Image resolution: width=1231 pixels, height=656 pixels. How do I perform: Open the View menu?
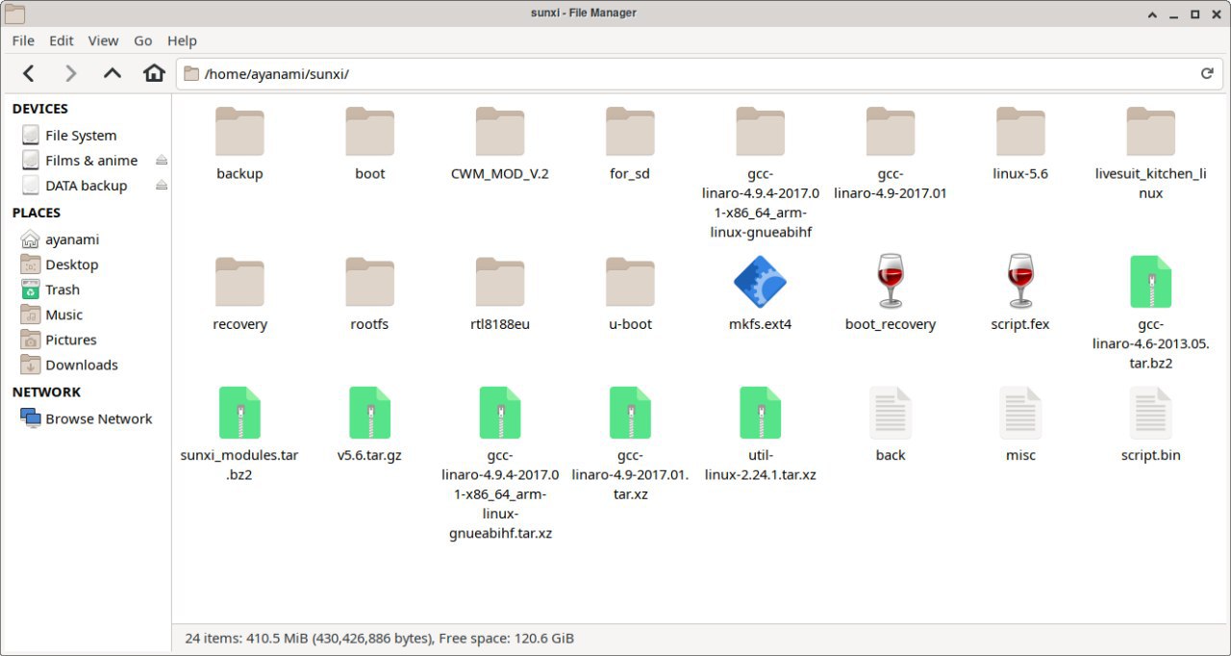coord(103,40)
